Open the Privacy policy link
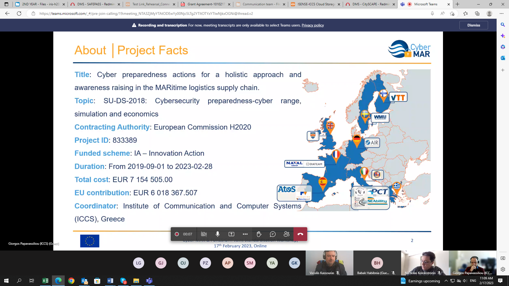 pos(313,25)
